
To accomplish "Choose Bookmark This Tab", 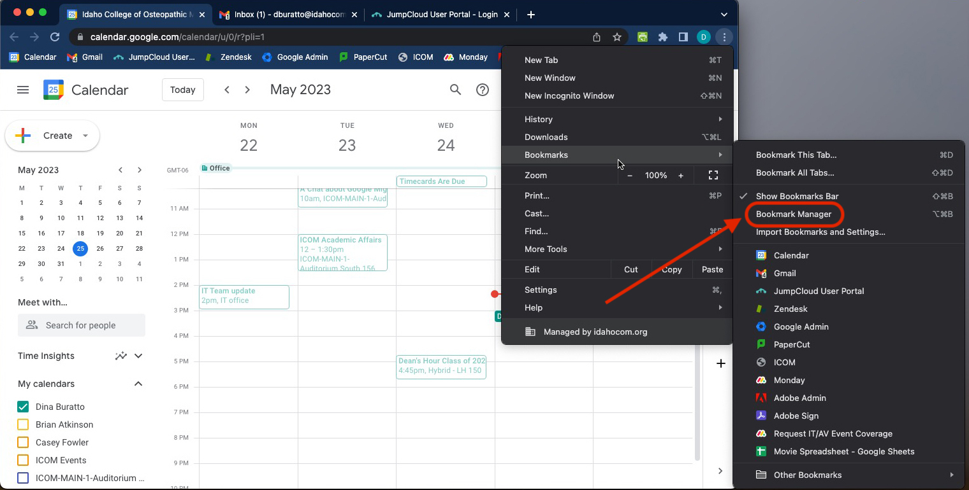I will coord(849,155).
